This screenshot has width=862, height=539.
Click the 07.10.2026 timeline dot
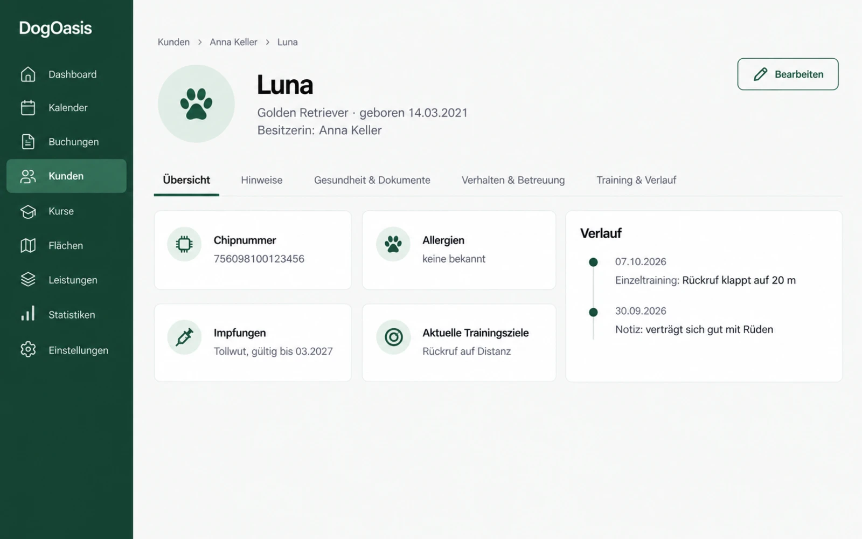(x=593, y=262)
